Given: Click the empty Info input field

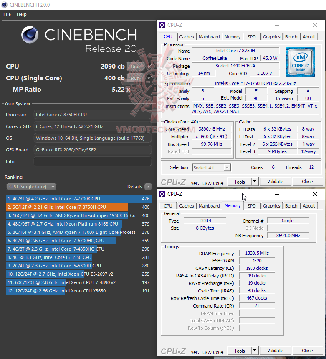Looking at the screenshot, I should tap(93, 162).
